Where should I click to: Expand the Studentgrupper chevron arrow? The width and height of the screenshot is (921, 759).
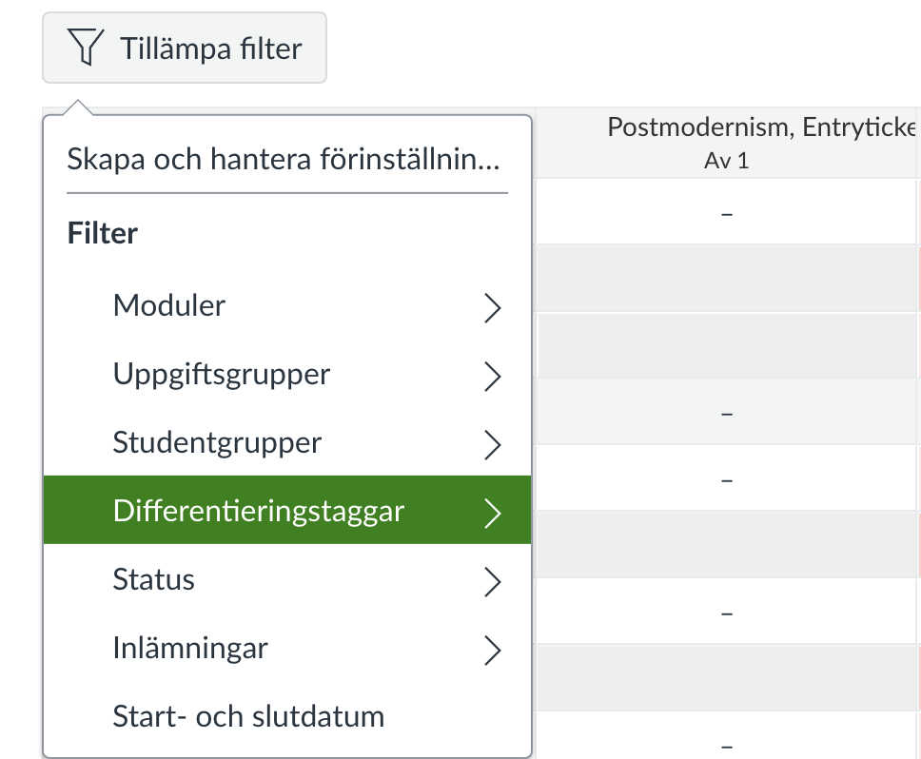[492, 444]
